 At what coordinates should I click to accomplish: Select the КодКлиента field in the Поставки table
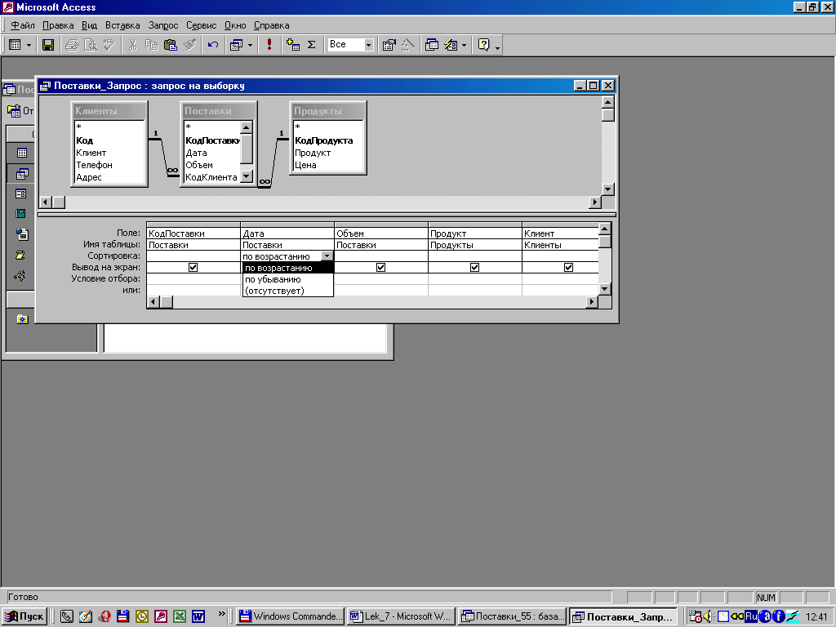coord(211,177)
